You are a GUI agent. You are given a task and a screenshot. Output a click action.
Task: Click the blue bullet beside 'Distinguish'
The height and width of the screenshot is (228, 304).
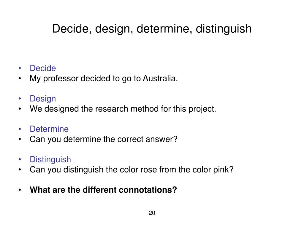pyautogui.click(x=20, y=159)
